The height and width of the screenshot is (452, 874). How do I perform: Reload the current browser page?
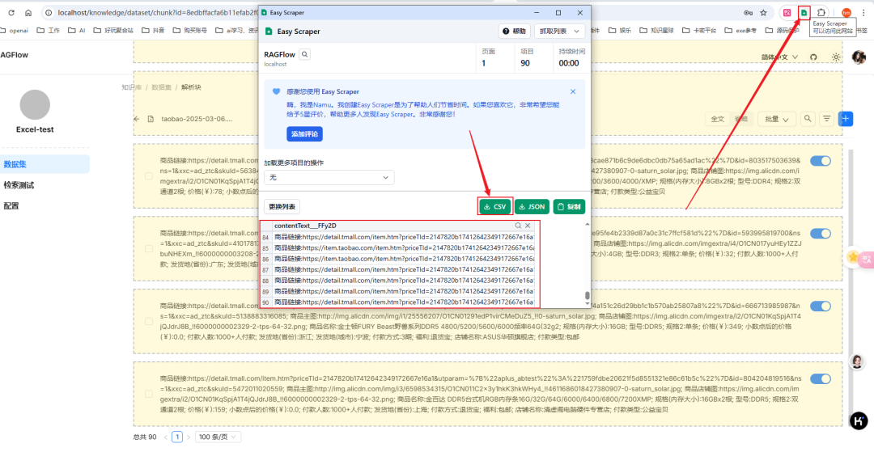11,13
